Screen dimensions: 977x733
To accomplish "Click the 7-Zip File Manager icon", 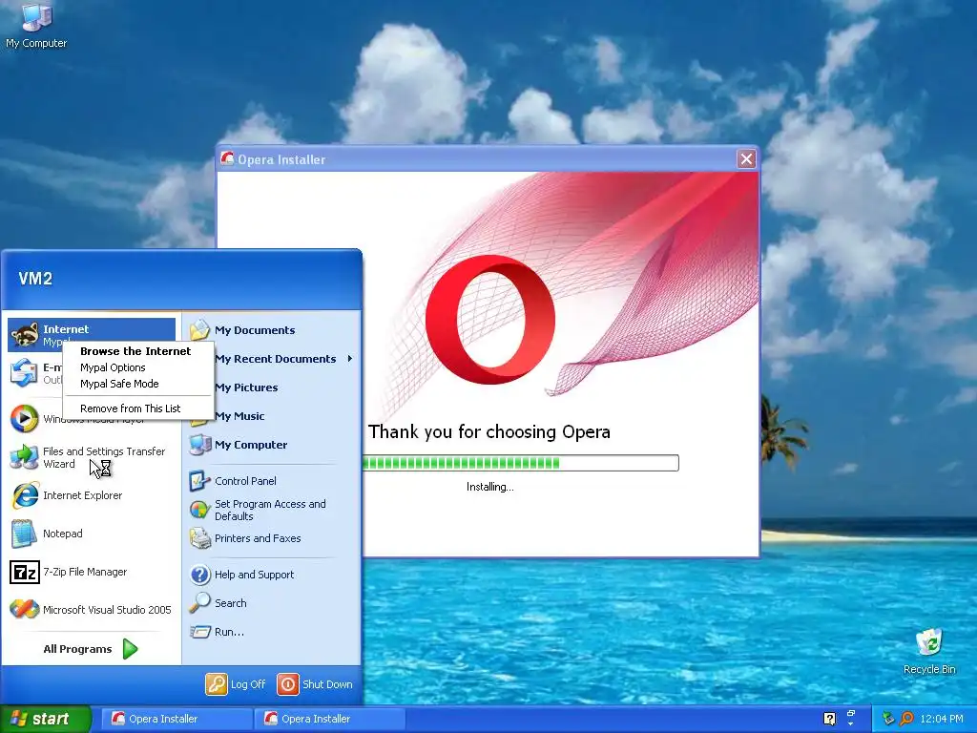I will pyautogui.click(x=25, y=572).
